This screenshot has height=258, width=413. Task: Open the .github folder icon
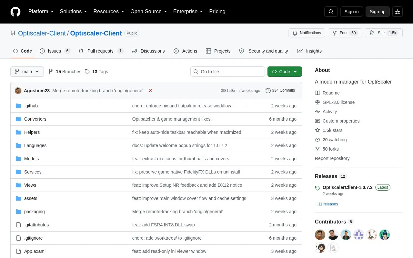click(18, 106)
